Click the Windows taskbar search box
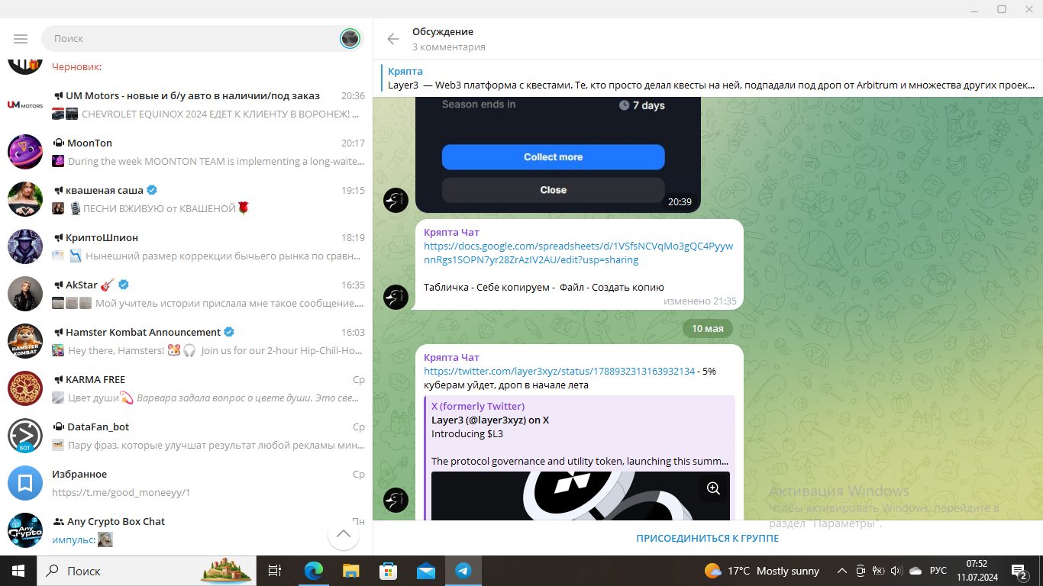This screenshot has width=1043, height=586. pyautogui.click(x=145, y=571)
